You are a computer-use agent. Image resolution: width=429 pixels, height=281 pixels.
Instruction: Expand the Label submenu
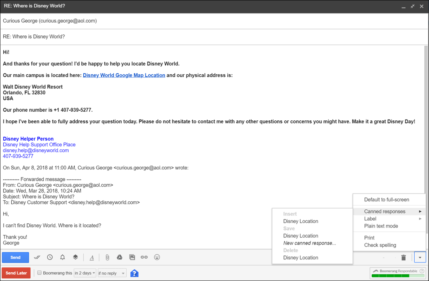389,219
